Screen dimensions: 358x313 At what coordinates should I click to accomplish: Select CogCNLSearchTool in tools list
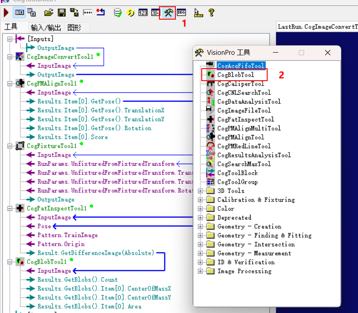click(x=244, y=93)
